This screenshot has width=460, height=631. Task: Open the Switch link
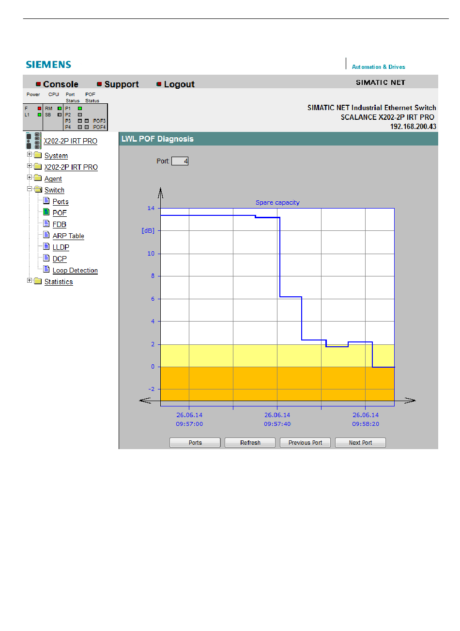tap(54, 190)
